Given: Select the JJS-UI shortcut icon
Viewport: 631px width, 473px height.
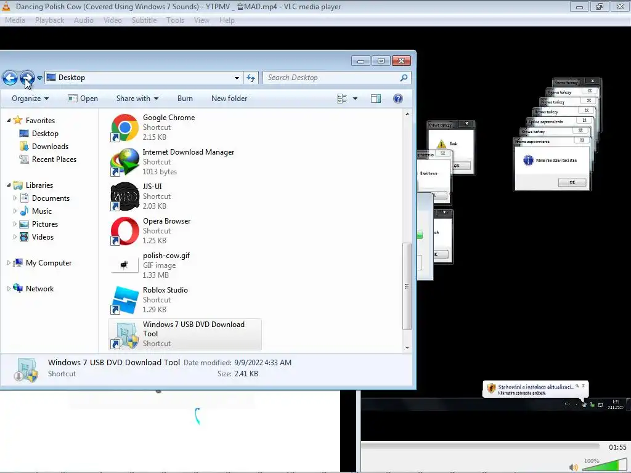Looking at the screenshot, I should [124, 196].
